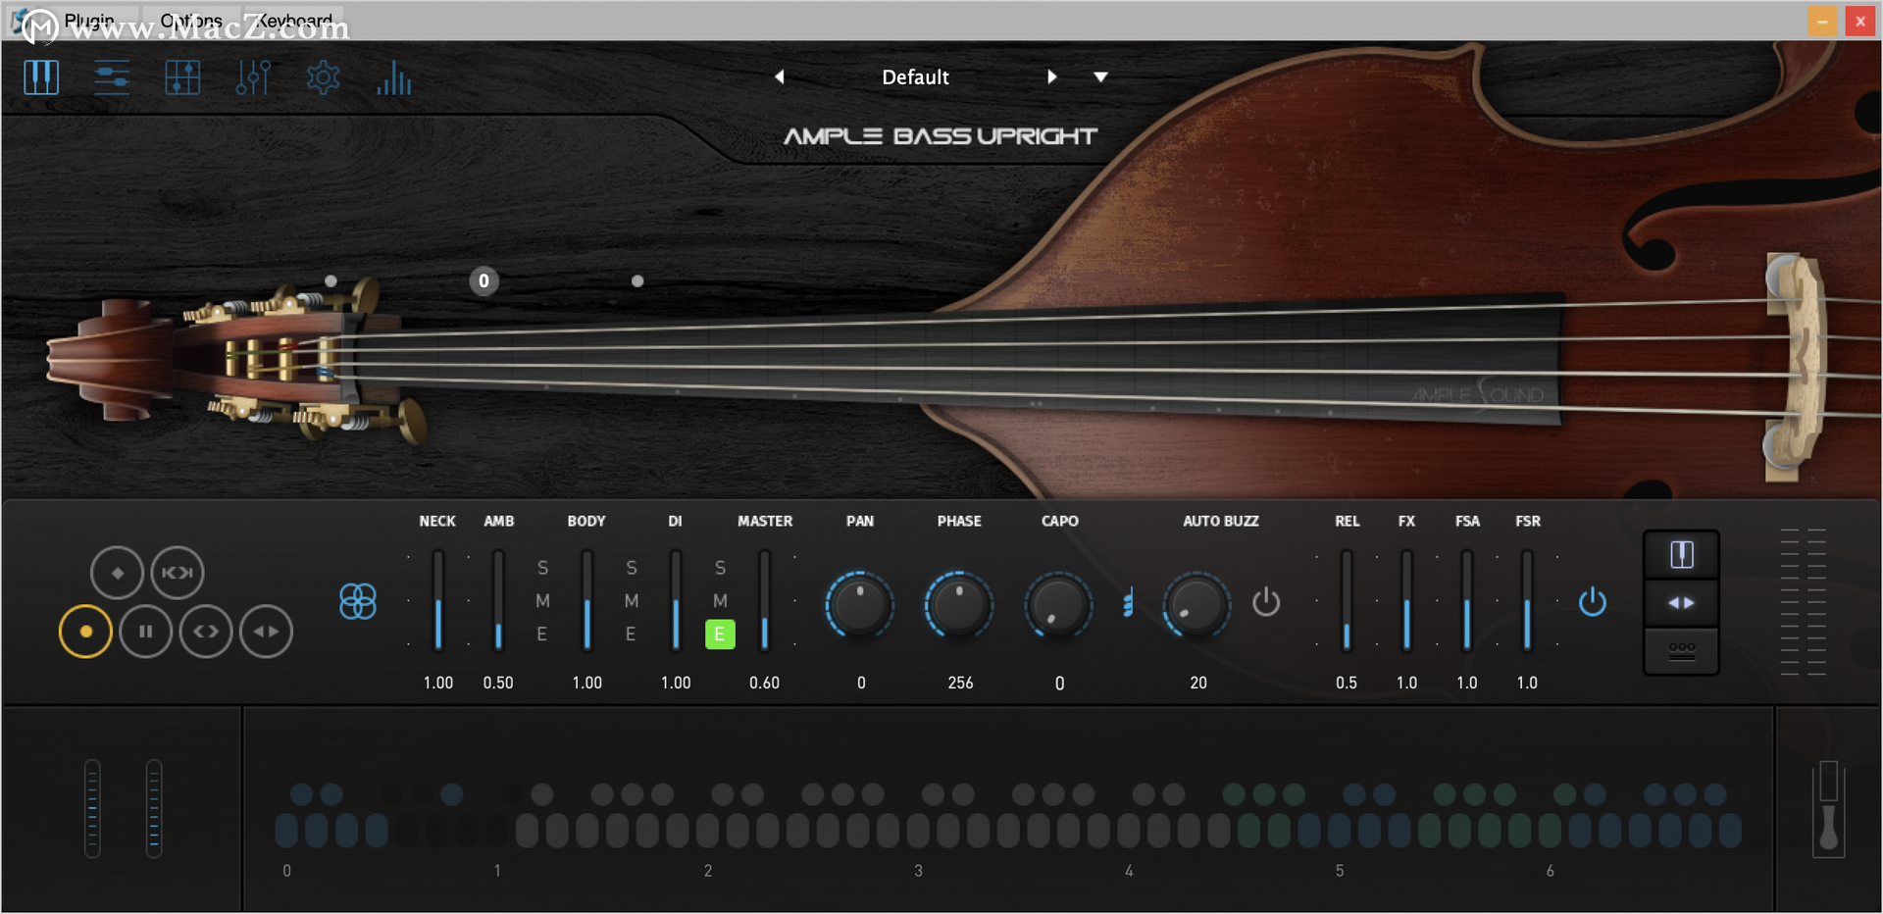
Task: Click the CAPO knob
Action: tap(1058, 604)
